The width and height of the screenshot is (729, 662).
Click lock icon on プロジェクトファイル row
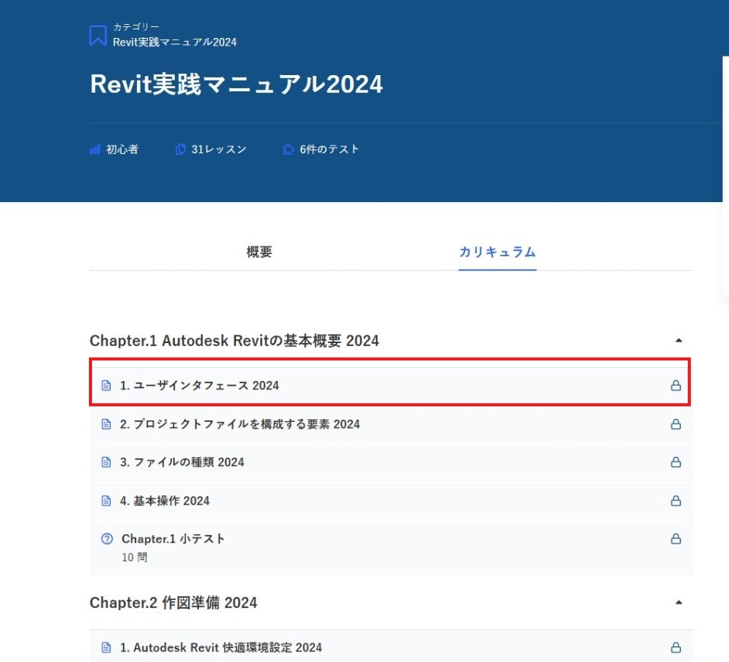(676, 424)
